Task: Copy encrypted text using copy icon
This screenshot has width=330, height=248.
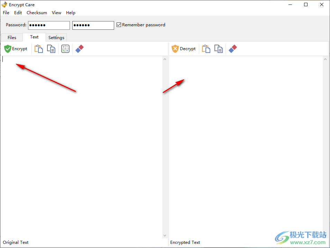Action: click(x=219, y=49)
